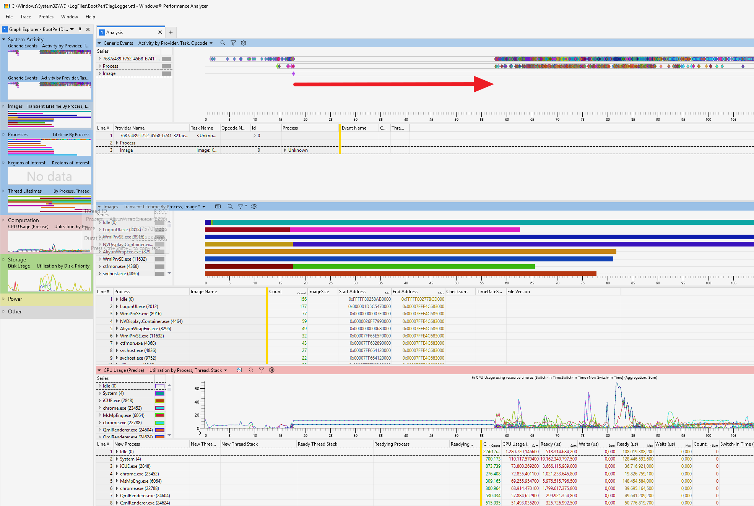The image size is (754, 506).
Task: Open Images thumbnail in Graph Explorer
Action: 49,119
